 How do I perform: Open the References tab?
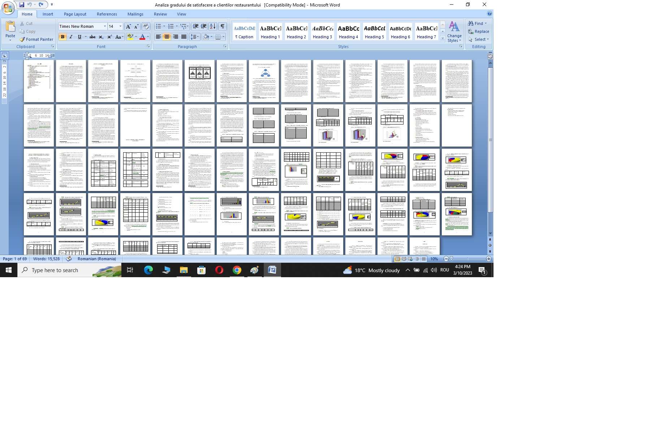107,14
